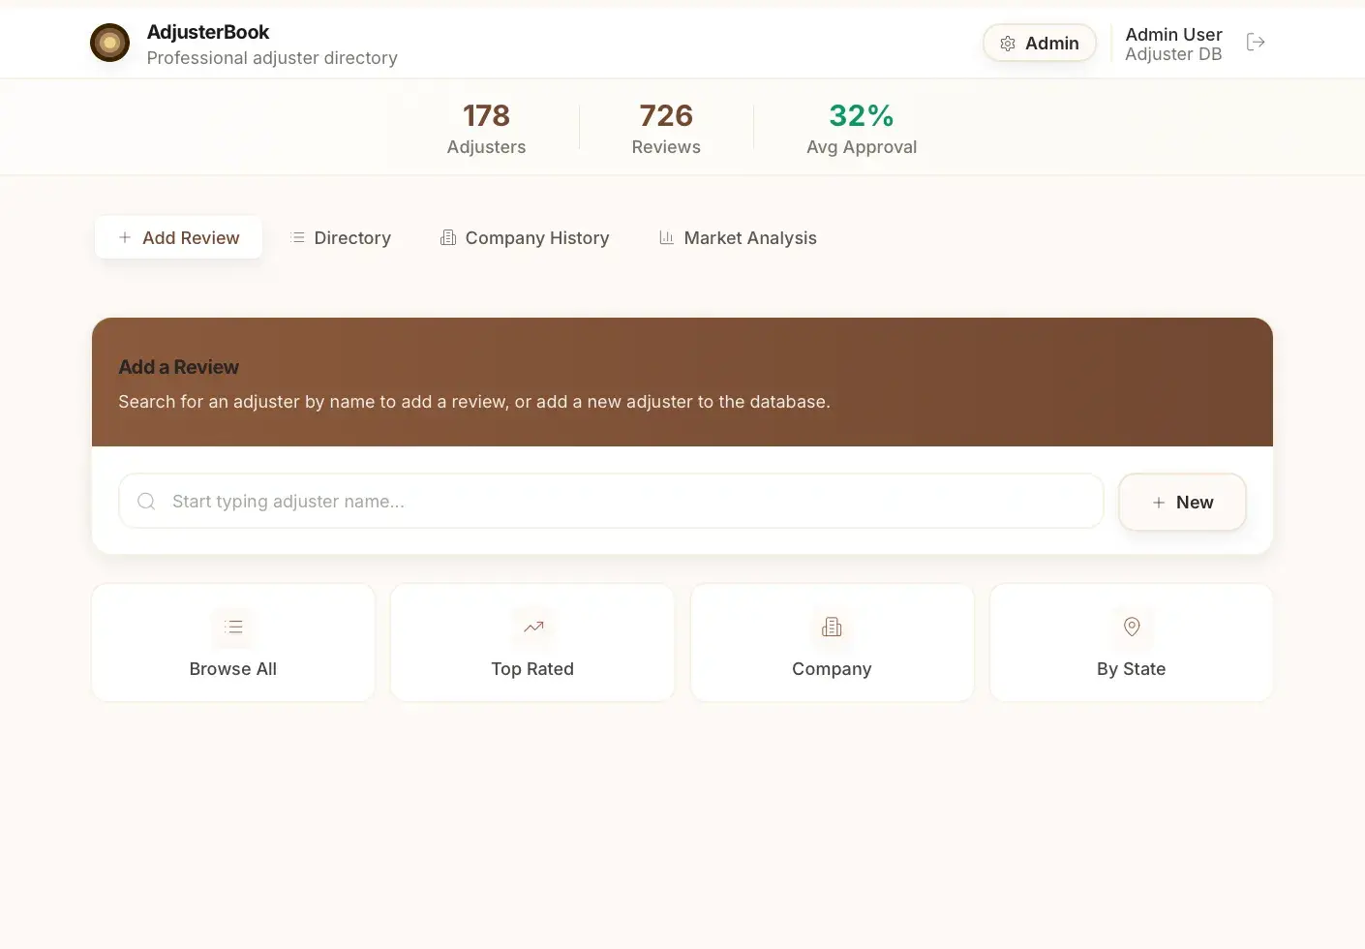The width and height of the screenshot is (1365, 949).
Task: Click the Browse All card label
Action: (x=233, y=669)
